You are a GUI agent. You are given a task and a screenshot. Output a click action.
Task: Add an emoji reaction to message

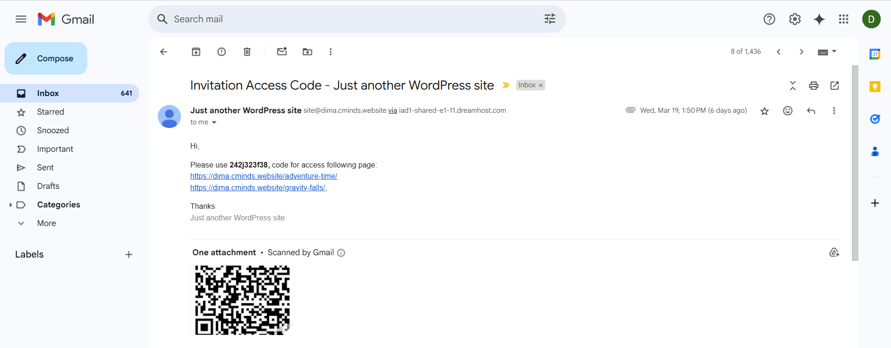[x=788, y=111]
